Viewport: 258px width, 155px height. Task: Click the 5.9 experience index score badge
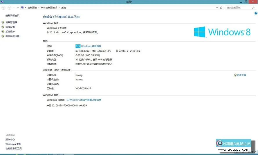point(78,46)
